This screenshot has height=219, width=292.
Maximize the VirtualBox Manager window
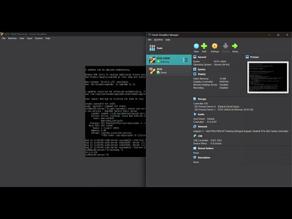tap(278, 35)
